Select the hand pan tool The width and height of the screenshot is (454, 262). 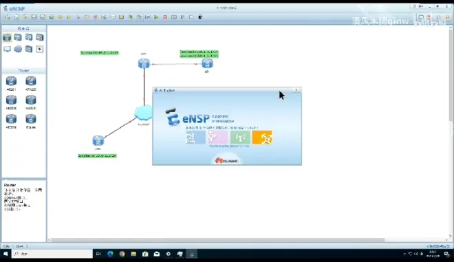coord(87,17)
